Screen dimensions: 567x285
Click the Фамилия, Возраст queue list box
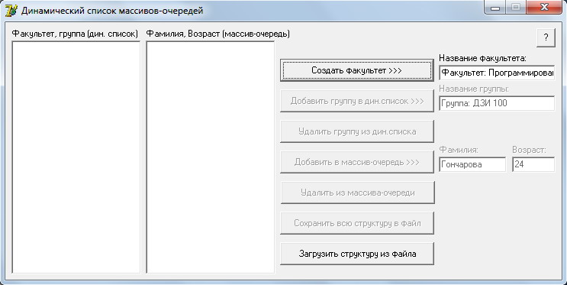(x=211, y=157)
